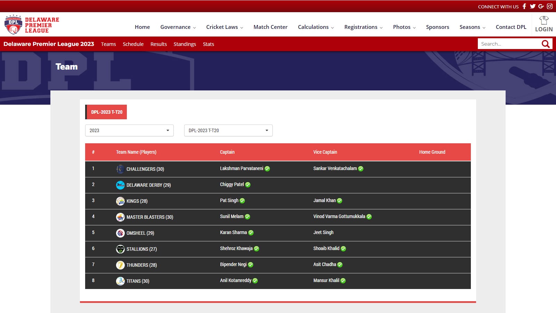Switch to the Standings tab
The height and width of the screenshot is (313, 556).
(185, 44)
